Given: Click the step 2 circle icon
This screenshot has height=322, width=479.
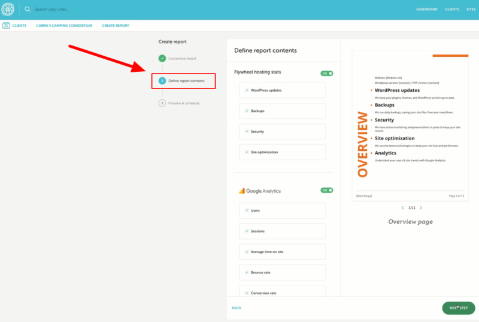Looking at the screenshot, I should (x=162, y=81).
